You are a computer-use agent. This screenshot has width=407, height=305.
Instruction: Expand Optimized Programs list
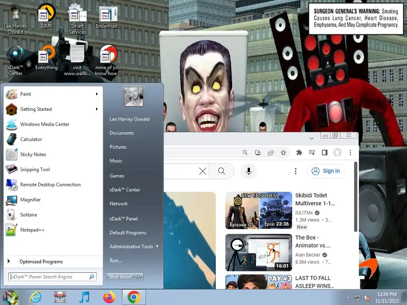pos(53,261)
